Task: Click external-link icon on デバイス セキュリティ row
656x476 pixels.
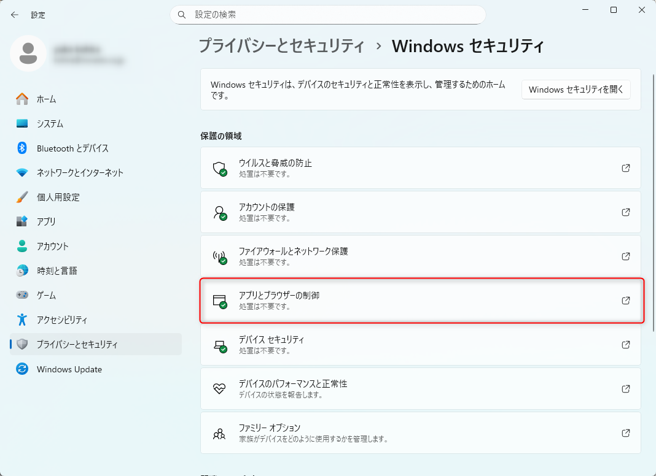Action: pos(625,345)
